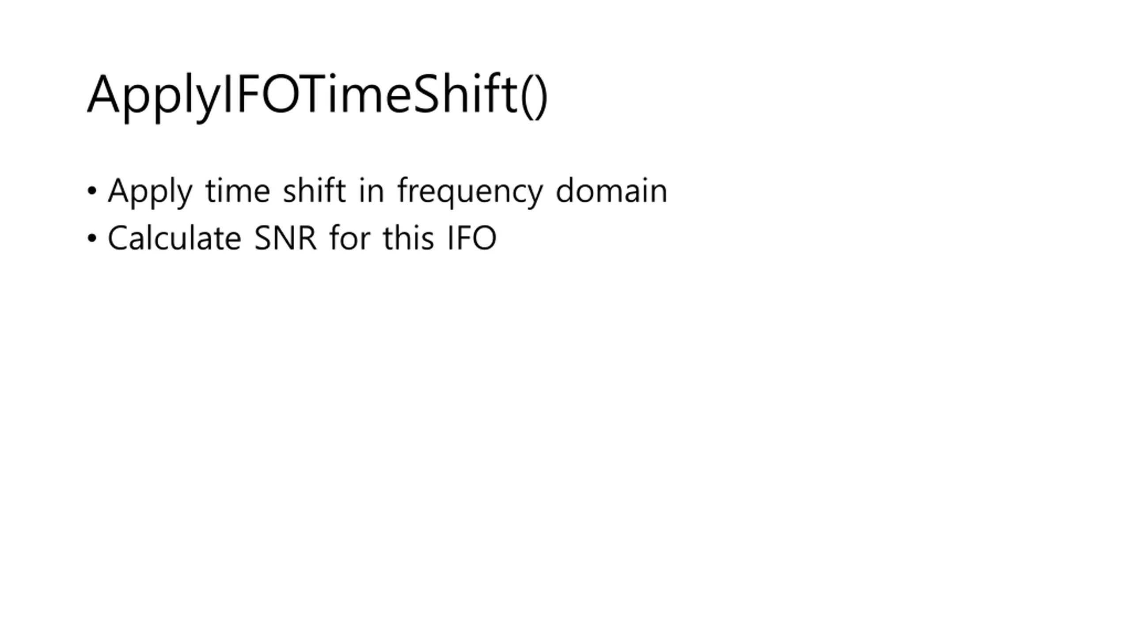Click the parentheses at end of title

[x=535, y=96]
